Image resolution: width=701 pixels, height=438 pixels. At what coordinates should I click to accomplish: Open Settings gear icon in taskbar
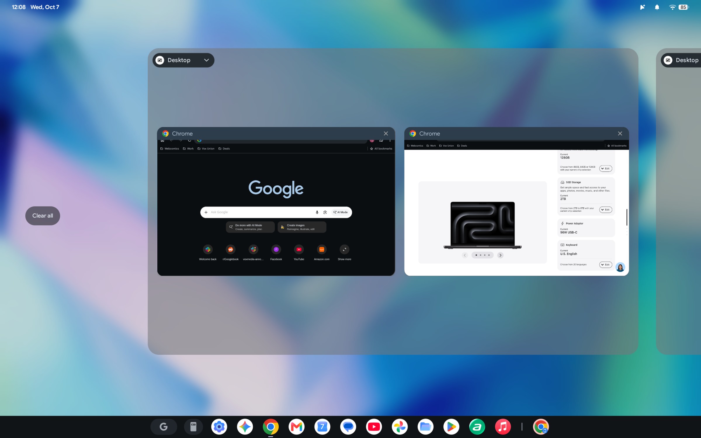point(219,427)
